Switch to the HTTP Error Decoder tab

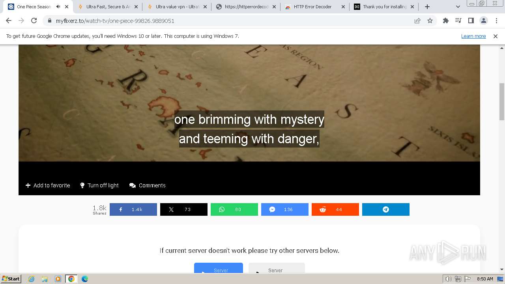pyautogui.click(x=315, y=7)
